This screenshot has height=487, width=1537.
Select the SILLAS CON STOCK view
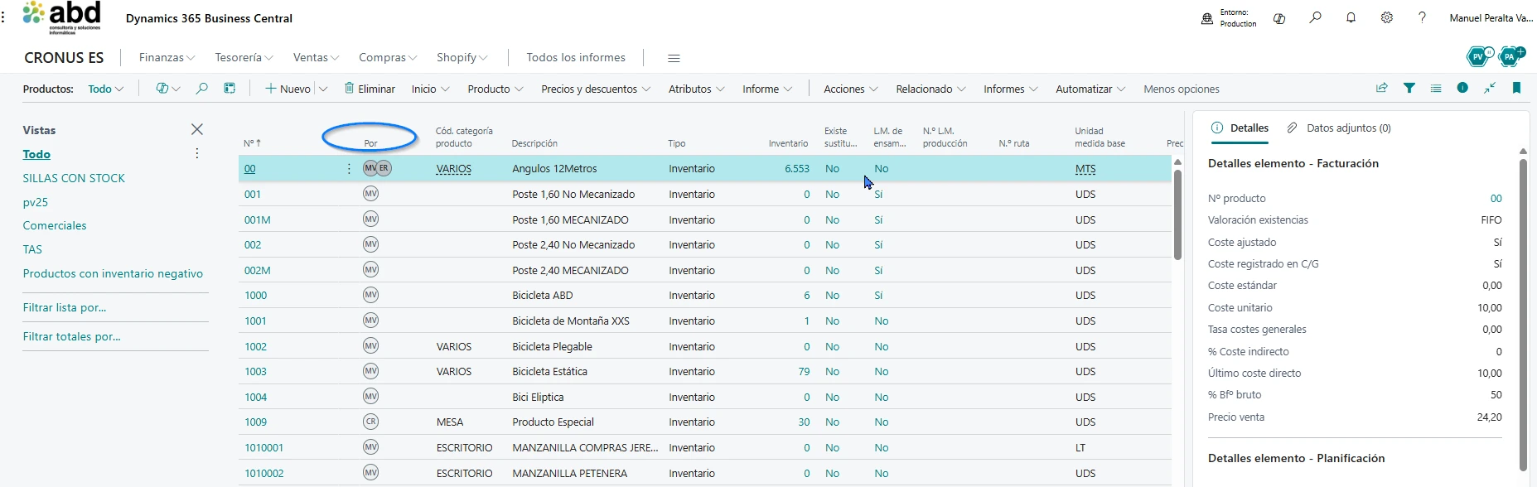tap(74, 178)
